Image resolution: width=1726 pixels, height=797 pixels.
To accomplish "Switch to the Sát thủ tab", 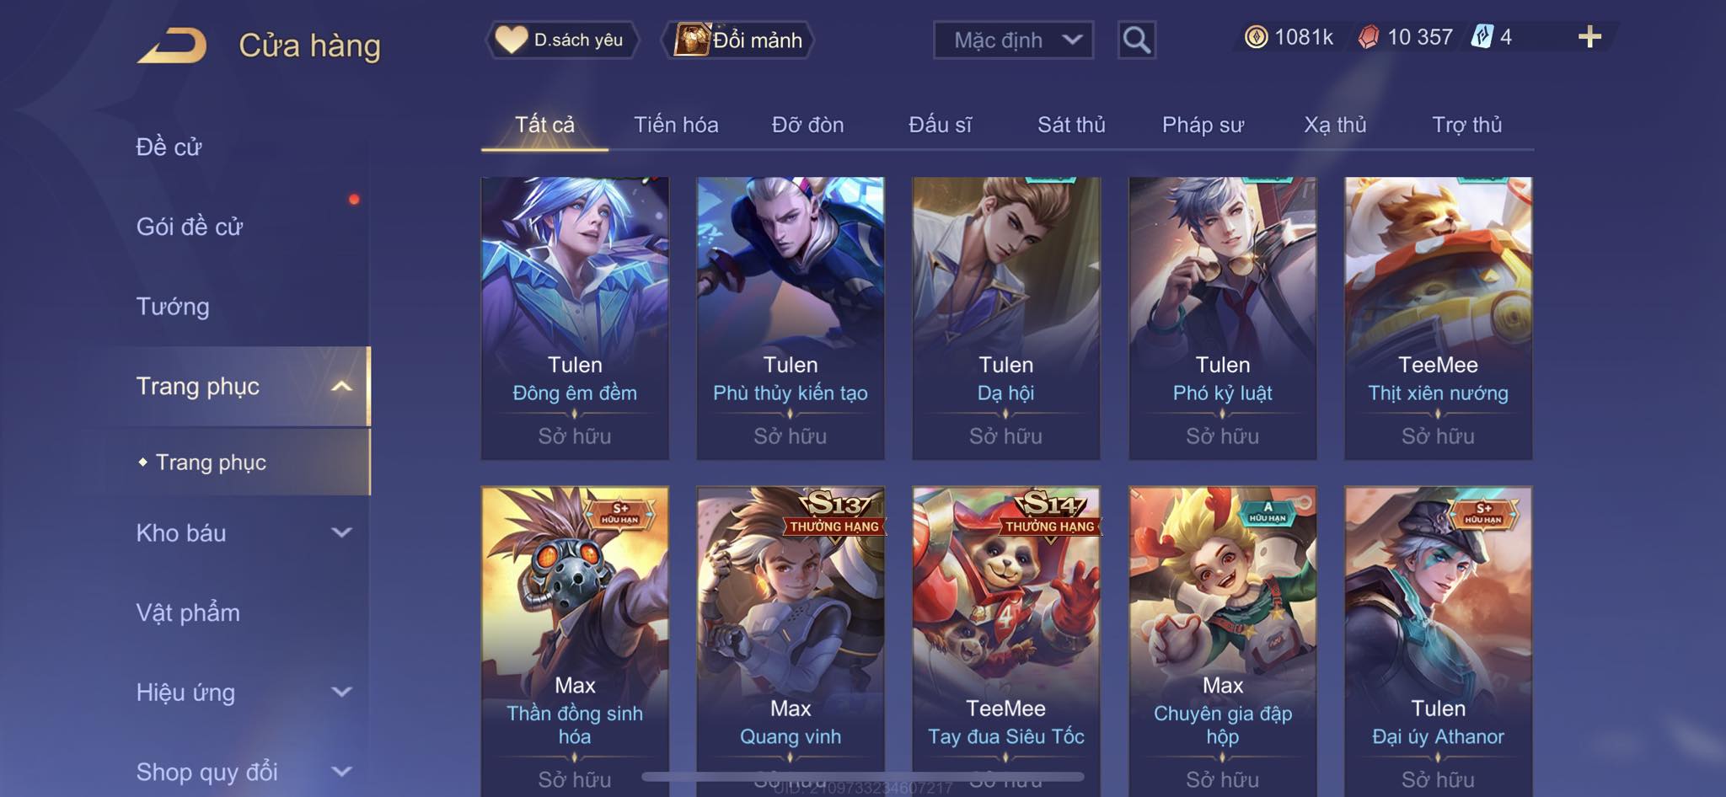I will point(1071,125).
